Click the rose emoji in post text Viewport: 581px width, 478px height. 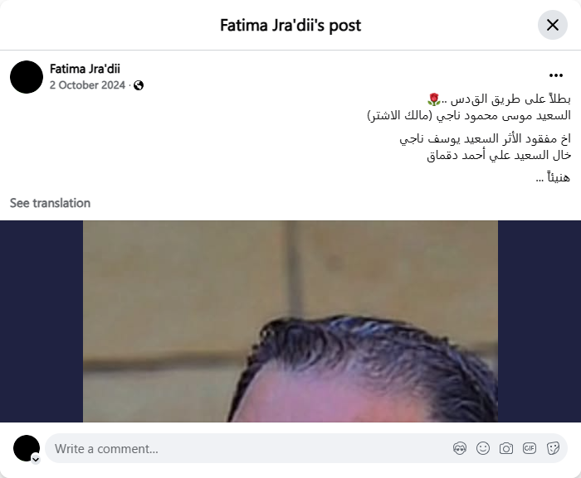(434, 99)
